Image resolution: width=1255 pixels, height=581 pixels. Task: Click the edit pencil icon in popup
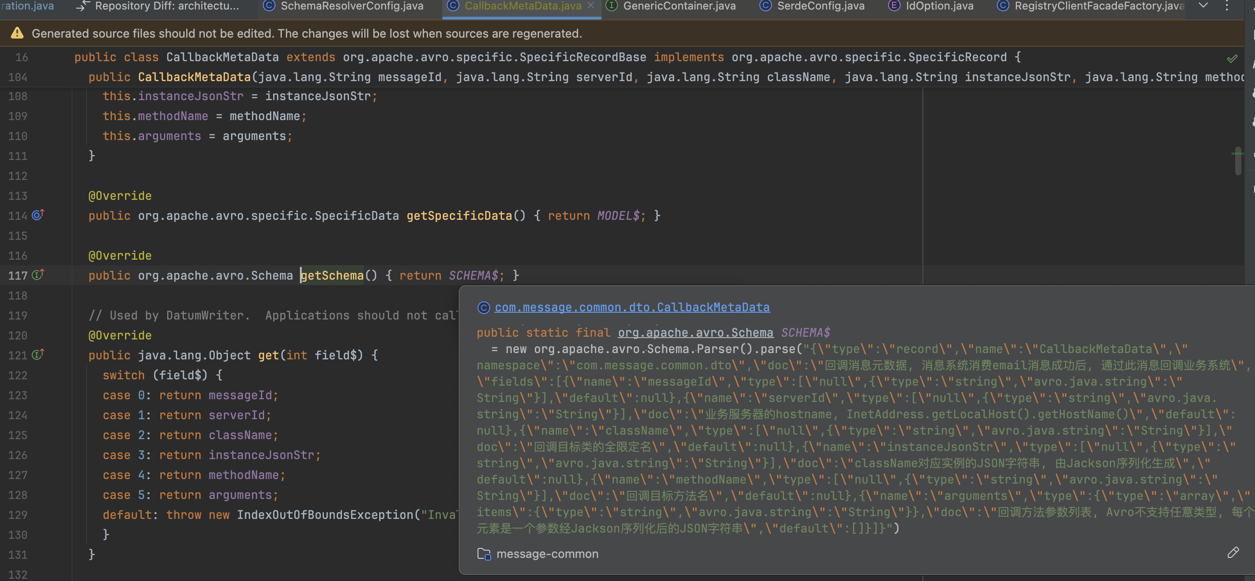pos(1233,552)
